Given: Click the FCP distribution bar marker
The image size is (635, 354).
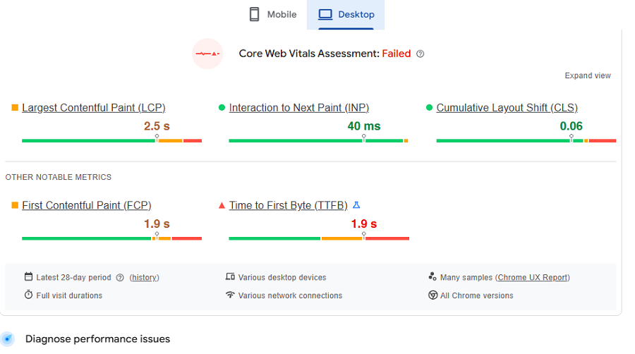Looking at the screenshot, I should 157,236.
